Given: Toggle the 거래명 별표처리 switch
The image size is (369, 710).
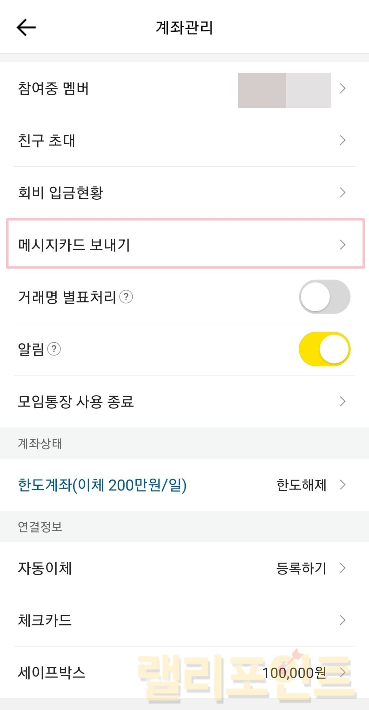Looking at the screenshot, I should click(324, 297).
